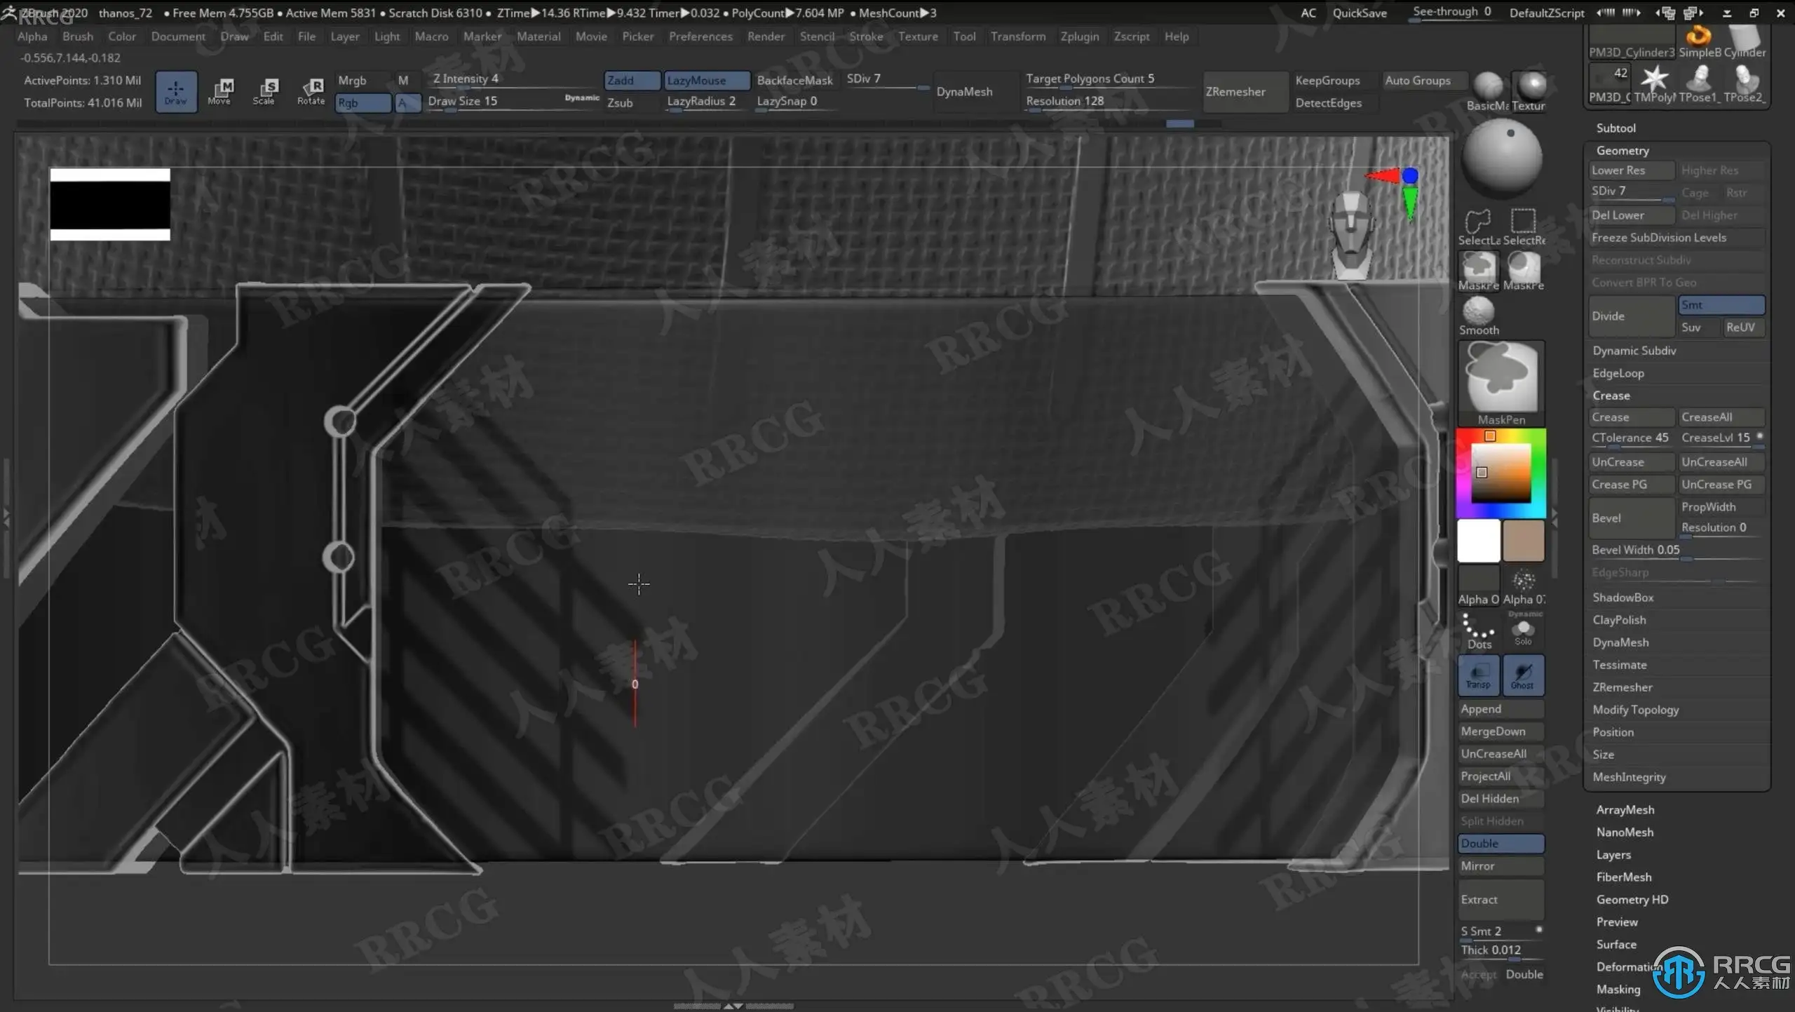Open the Dots stroke type icon
The width and height of the screenshot is (1795, 1012).
pyautogui.click(x=1479, y=630)
